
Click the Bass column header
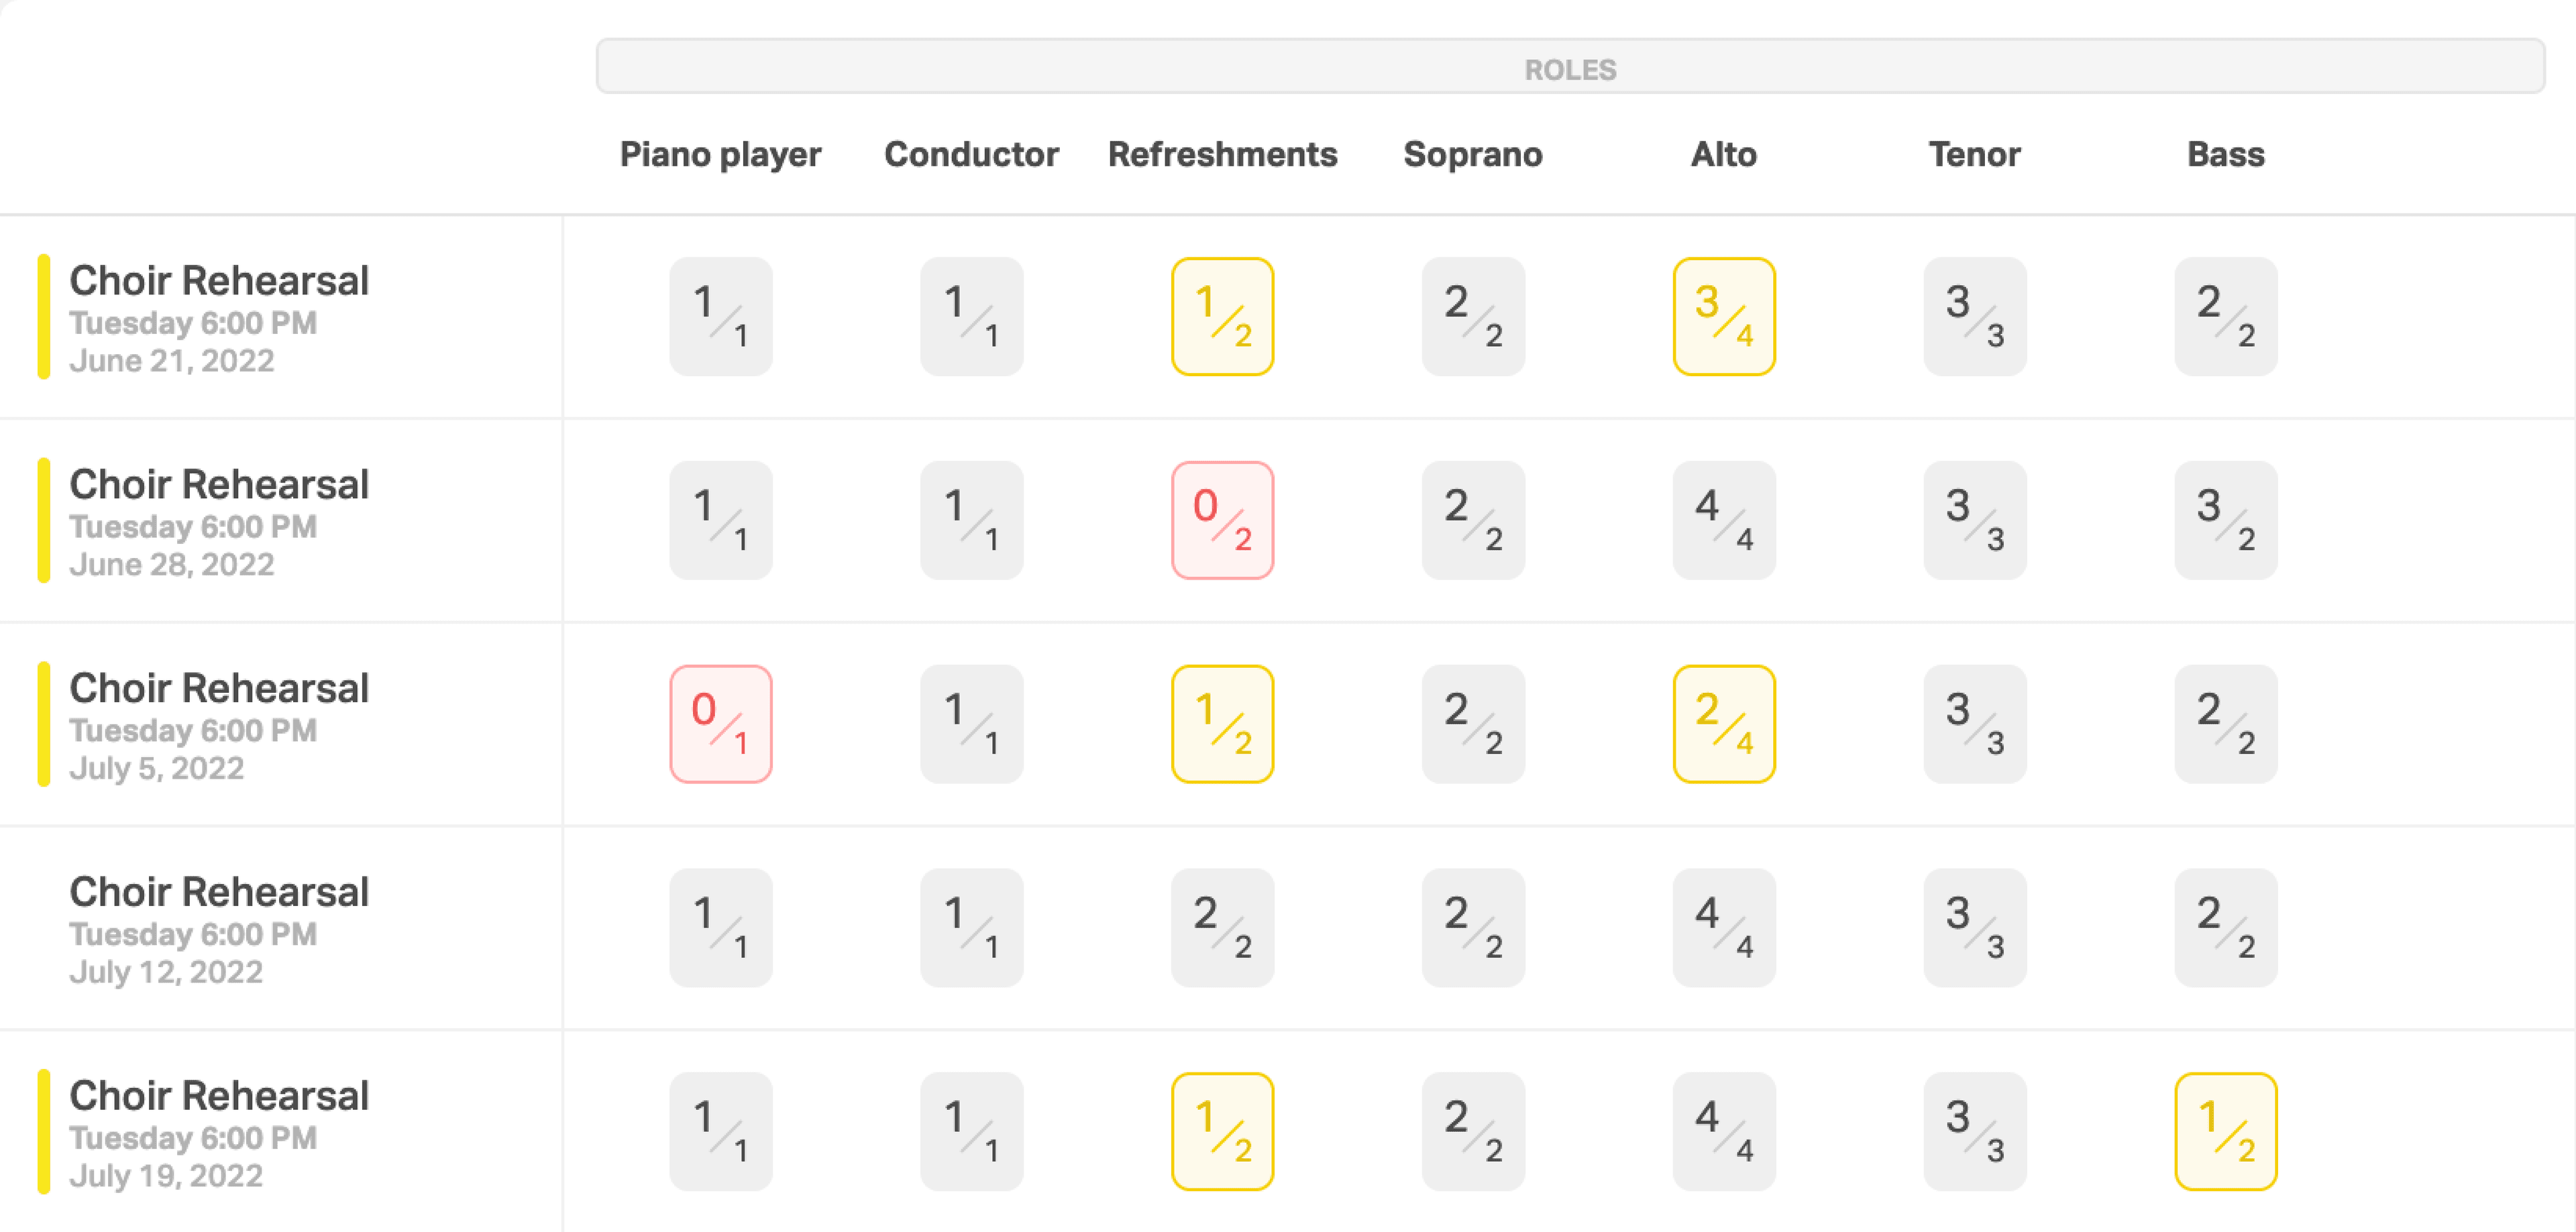tap(2226, 154)
